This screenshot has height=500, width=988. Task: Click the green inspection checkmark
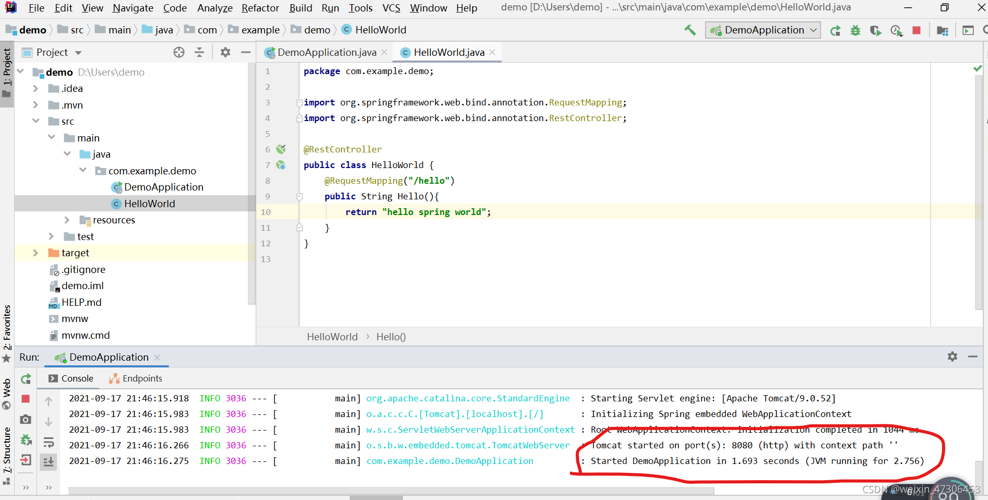click(x=978, y=68)
